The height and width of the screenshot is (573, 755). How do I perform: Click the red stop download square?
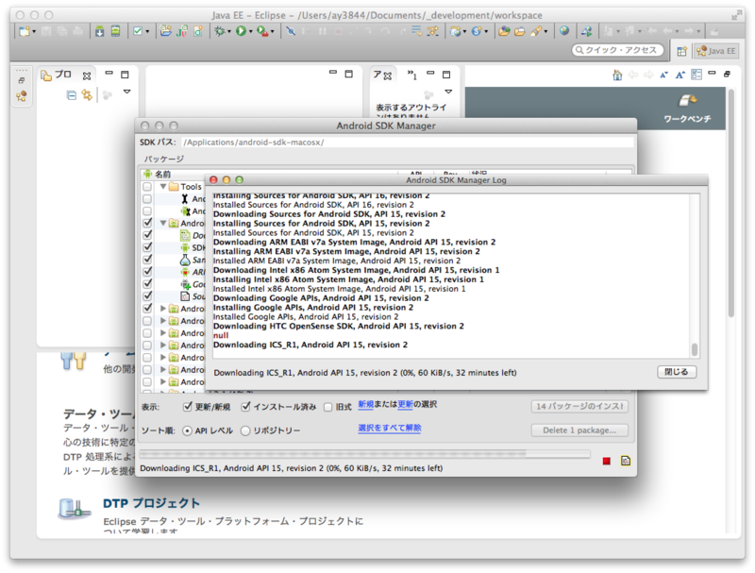click(x=606, y=462)
